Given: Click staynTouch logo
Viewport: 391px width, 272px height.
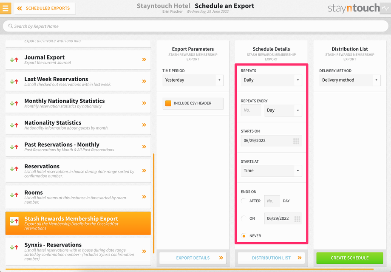Looking at the screenshot, I should coord(354,8).
